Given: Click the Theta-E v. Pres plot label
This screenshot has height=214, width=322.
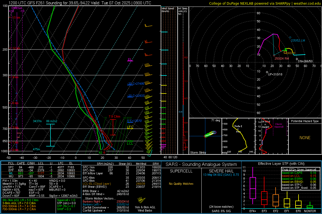Looking at the screenshot, I should pos(238,129).
